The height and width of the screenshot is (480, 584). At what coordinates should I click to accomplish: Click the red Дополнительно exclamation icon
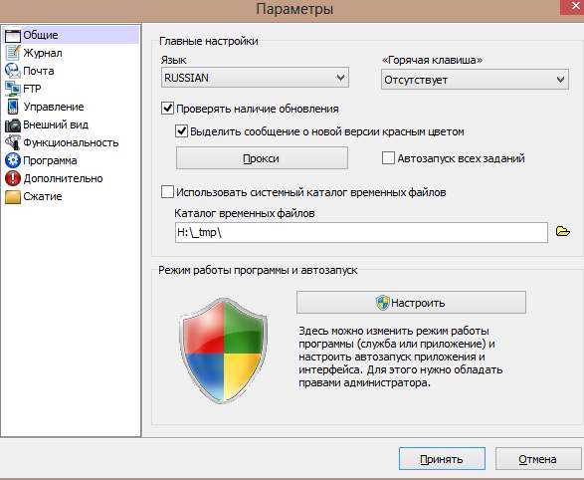[12, 178]
